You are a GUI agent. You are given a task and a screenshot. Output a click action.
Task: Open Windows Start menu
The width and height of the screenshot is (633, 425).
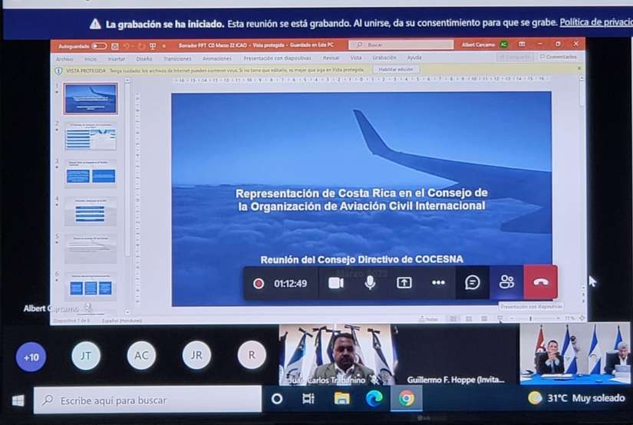point(18,400)
